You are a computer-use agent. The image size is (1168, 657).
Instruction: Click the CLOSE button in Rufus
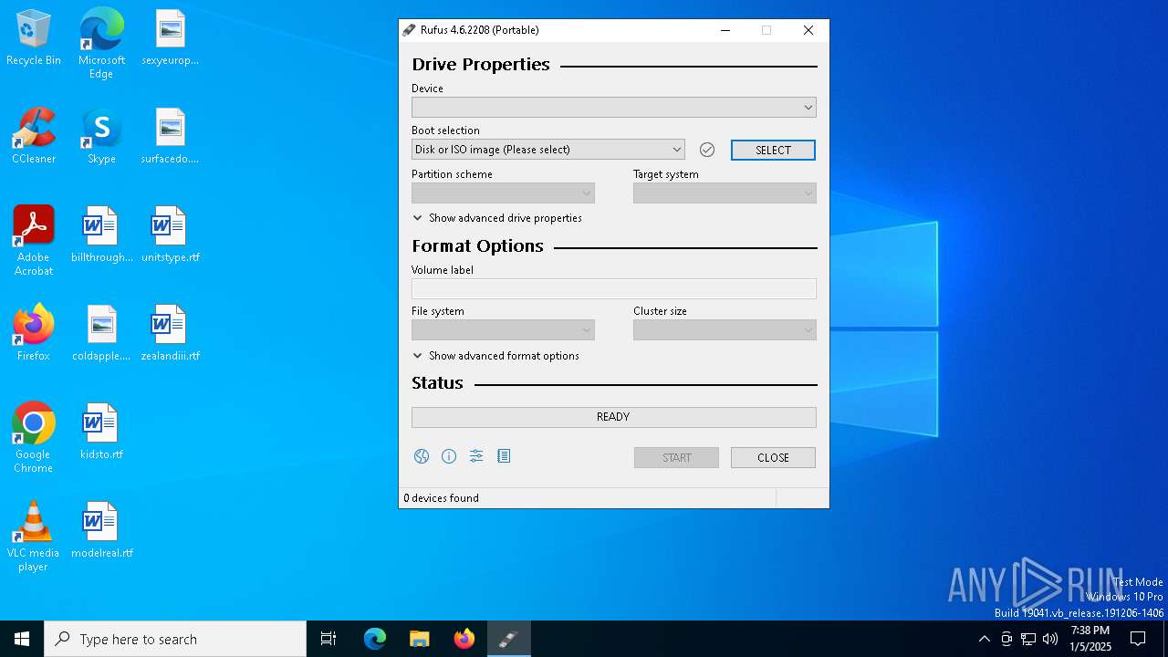(x=773, y=457)
